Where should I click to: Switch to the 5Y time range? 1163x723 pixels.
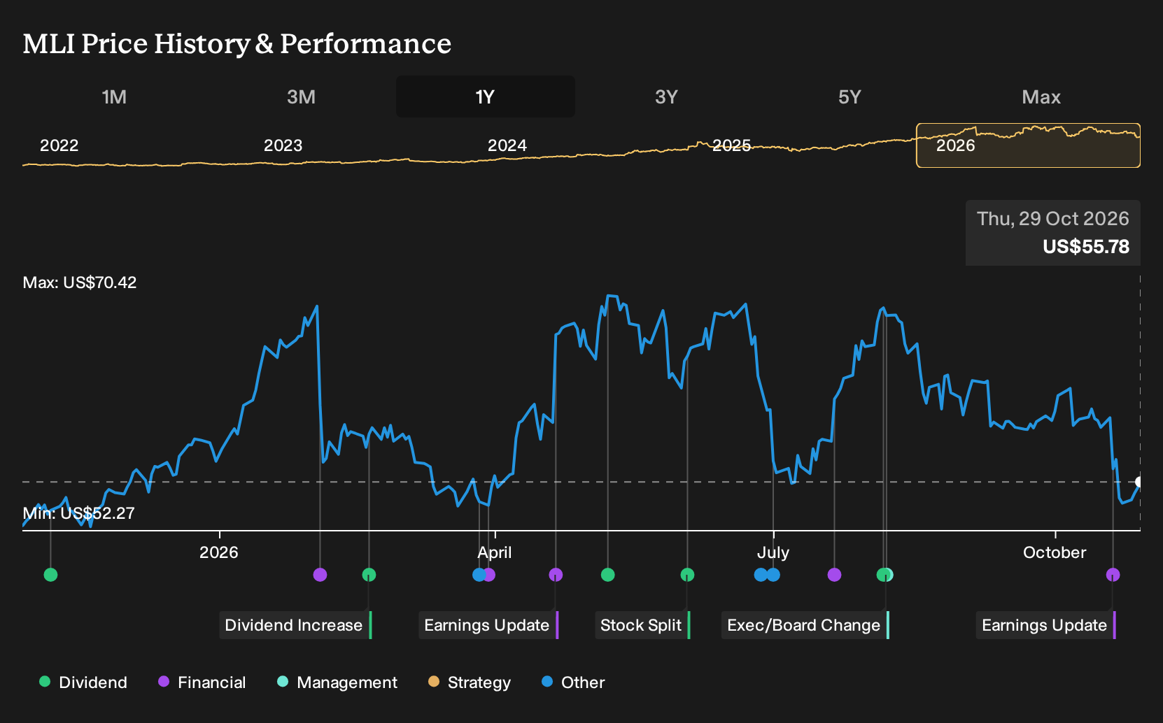850,96
